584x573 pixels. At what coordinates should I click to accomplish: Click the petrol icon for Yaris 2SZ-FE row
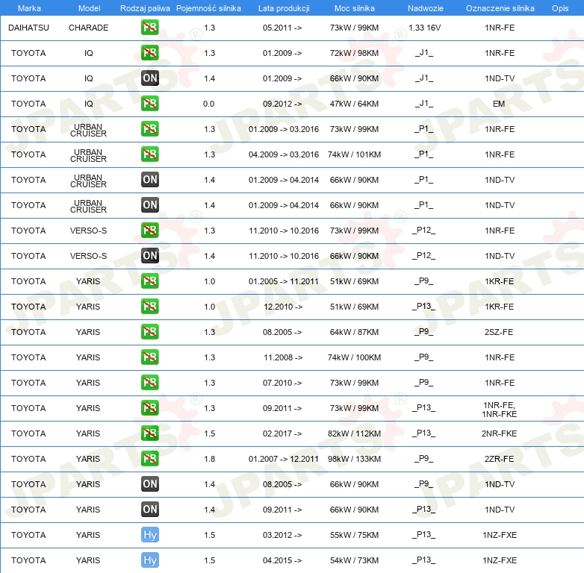149,331
